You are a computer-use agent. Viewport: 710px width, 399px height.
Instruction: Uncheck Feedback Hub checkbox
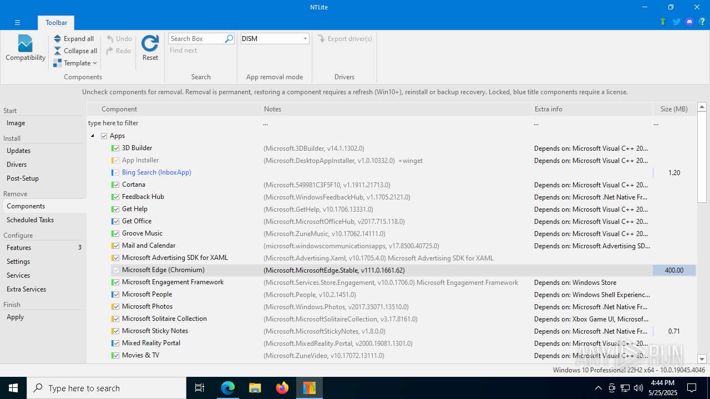tap(115, 197)
